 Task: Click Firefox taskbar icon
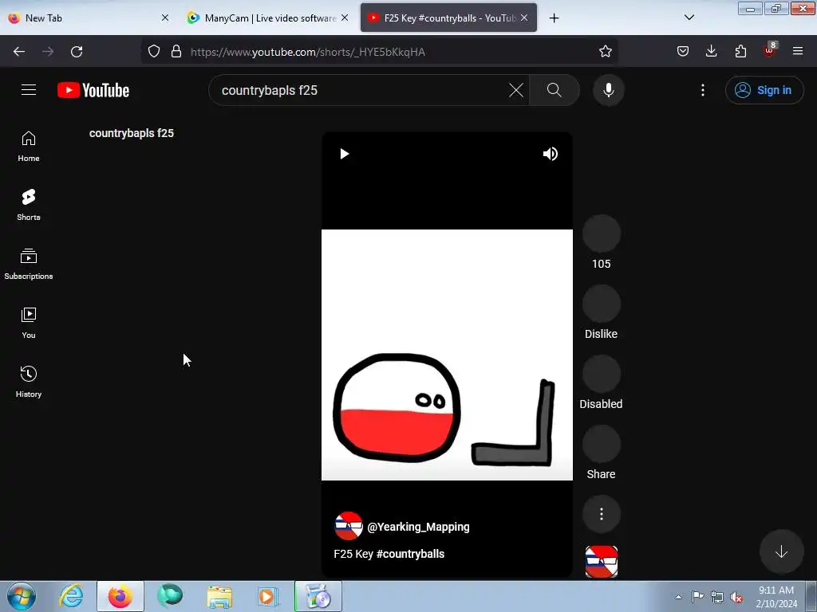(x=120, y=596)
